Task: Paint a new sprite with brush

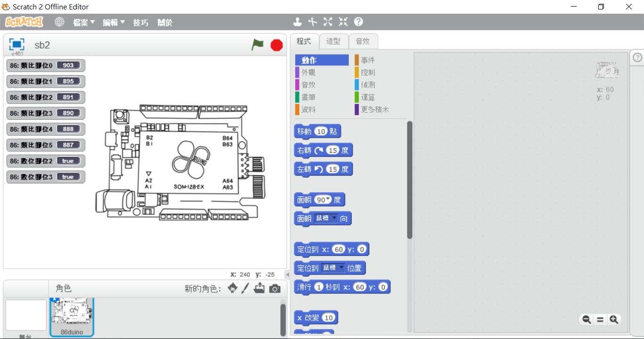Action: (245, 288)
